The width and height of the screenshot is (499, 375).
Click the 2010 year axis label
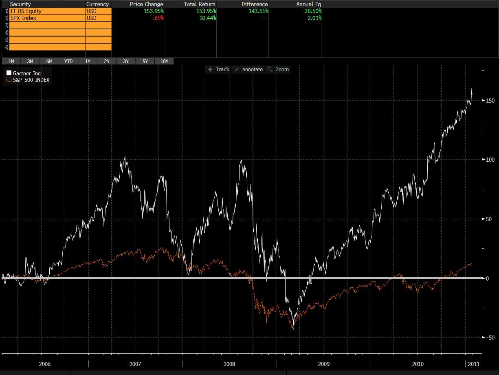pyautogui.click(x=418, y=364)
